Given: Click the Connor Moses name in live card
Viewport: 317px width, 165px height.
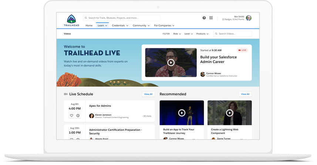Looking at the screenshot, I should 213,73.
